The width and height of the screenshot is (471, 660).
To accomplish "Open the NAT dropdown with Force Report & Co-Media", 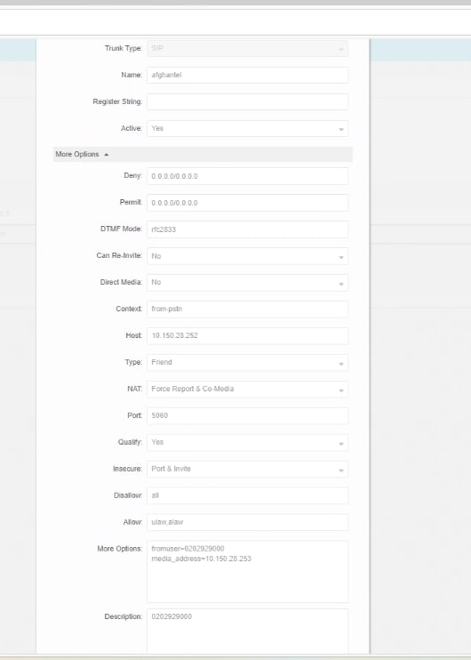I will click(x=247, y=389).
